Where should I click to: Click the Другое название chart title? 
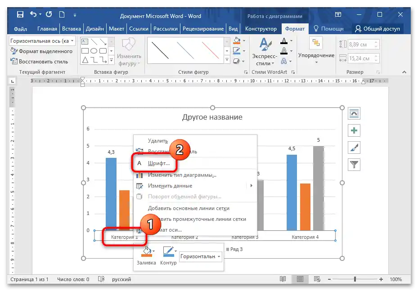(x=212, y=117)
